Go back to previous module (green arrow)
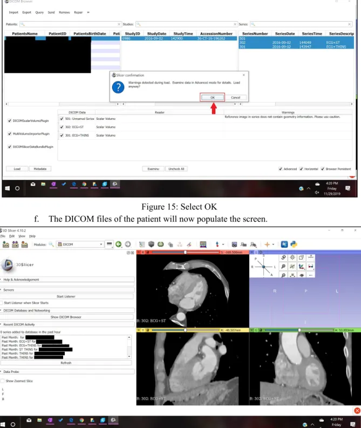The height and width of the screenshot is (428, 361). tap(118, 244)
